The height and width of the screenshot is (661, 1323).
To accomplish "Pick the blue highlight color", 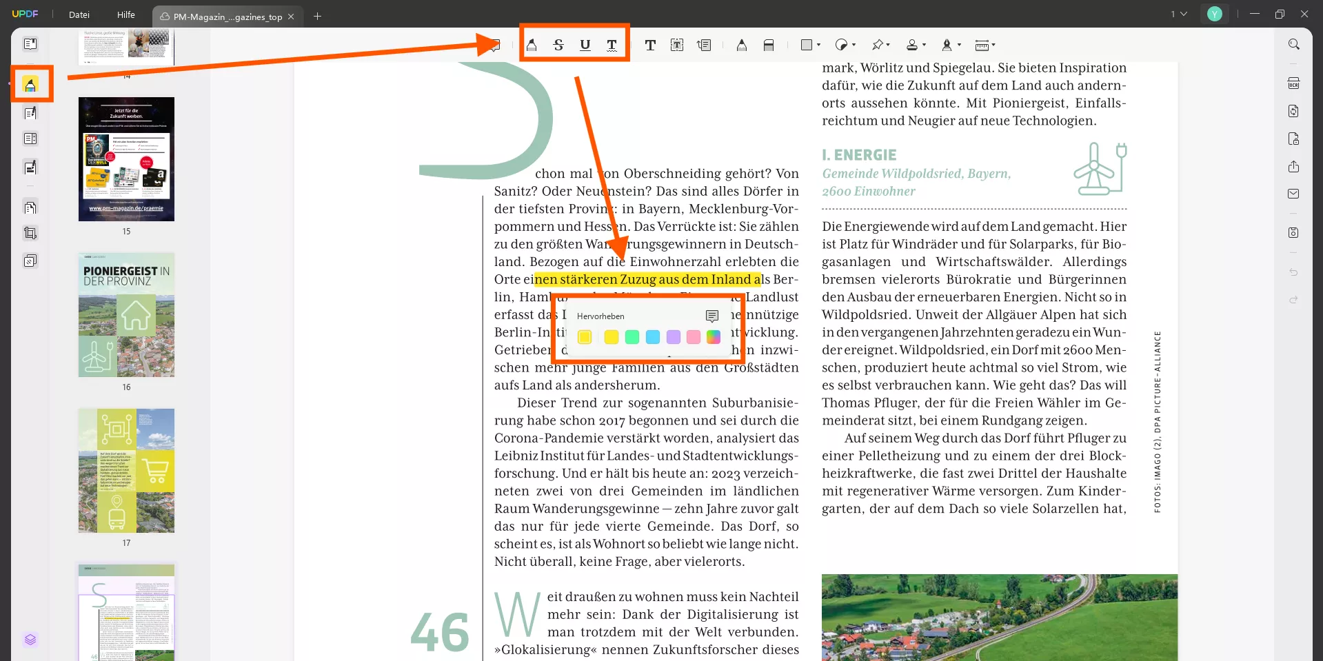I will 653,337.
